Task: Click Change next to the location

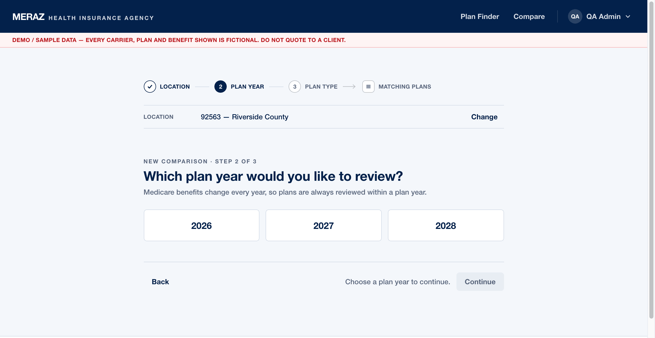Action: point(484,117)
